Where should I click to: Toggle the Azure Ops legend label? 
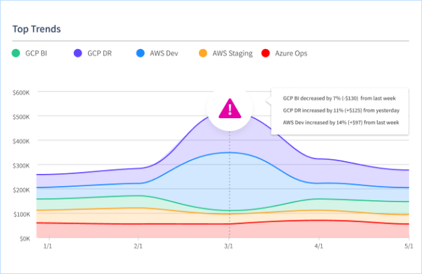click(292, 53)
